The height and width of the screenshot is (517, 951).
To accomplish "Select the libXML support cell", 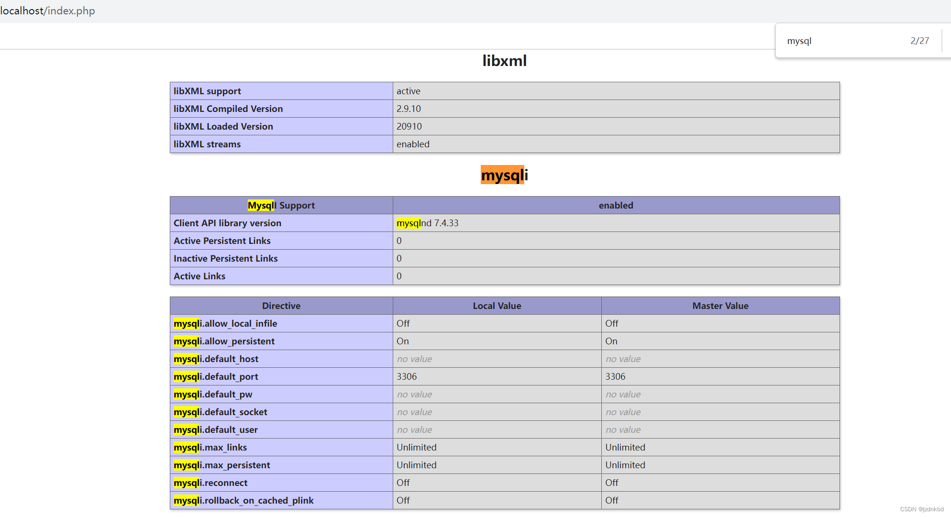I will (x=281, y=91).
